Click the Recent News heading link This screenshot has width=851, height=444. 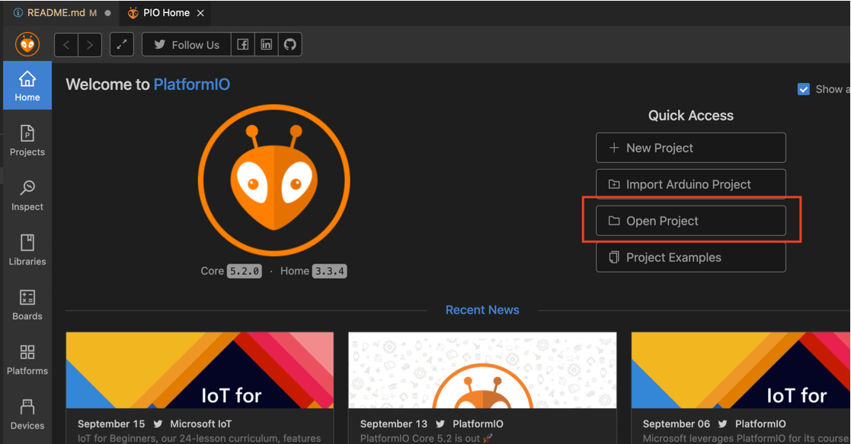pos(482,310)
